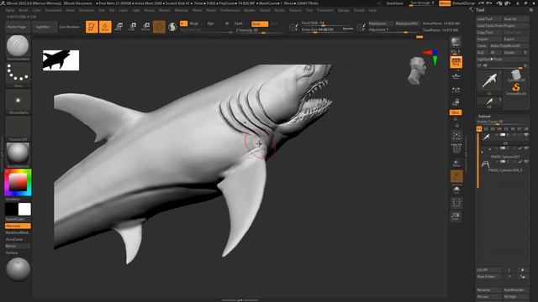Image resolution: width=538 pixels, height=302 pixels.
Task: Click the Transp transparency icon
Action: pyautogui.click(x=456, y=163)
